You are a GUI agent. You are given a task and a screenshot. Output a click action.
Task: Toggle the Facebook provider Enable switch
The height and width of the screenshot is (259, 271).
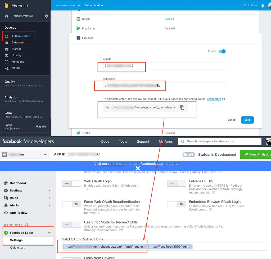coord(222,51)
